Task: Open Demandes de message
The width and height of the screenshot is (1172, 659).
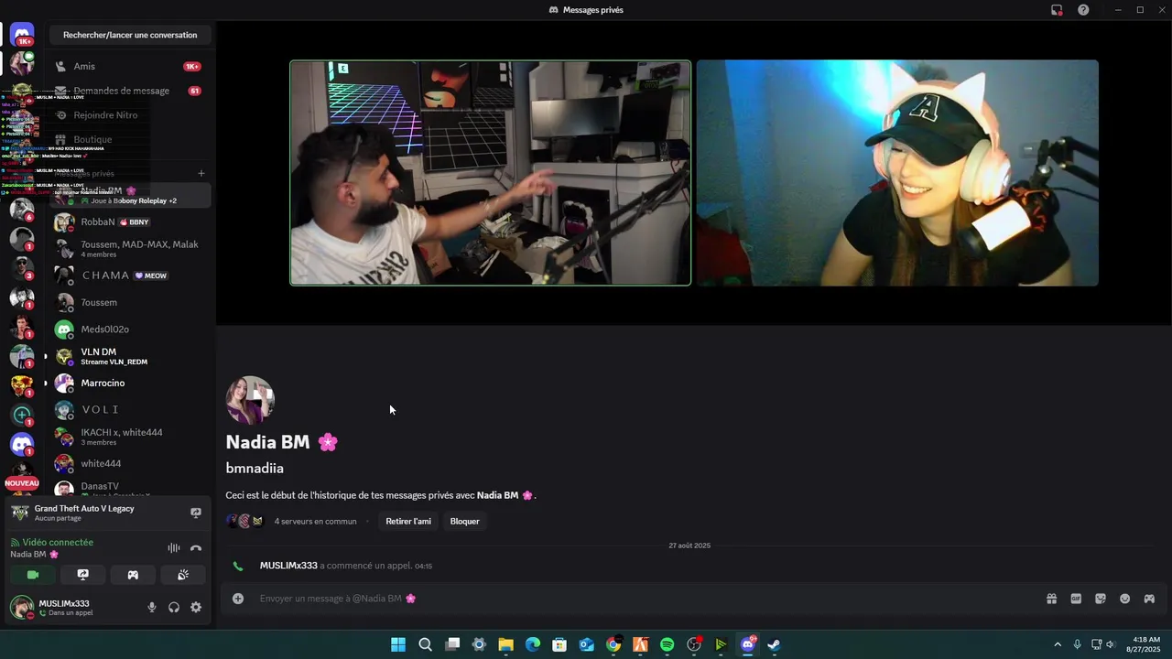Action: pyautogui.click(x=130, y=91)
